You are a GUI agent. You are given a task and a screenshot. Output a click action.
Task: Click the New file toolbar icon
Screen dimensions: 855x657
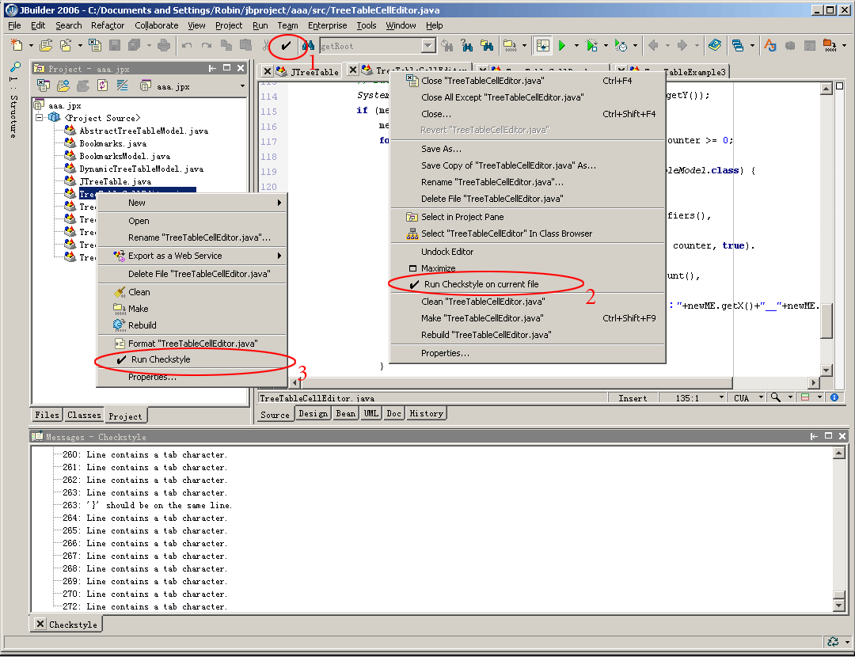[17, 46]
